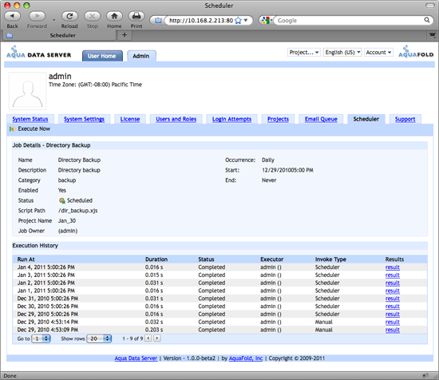439x380 pixels.
Task: Click the AquaFold, Inc footer link
Action: pos(246,358)
